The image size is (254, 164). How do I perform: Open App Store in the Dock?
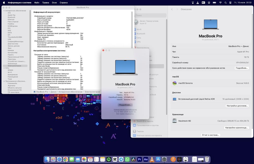pos(158,159)
